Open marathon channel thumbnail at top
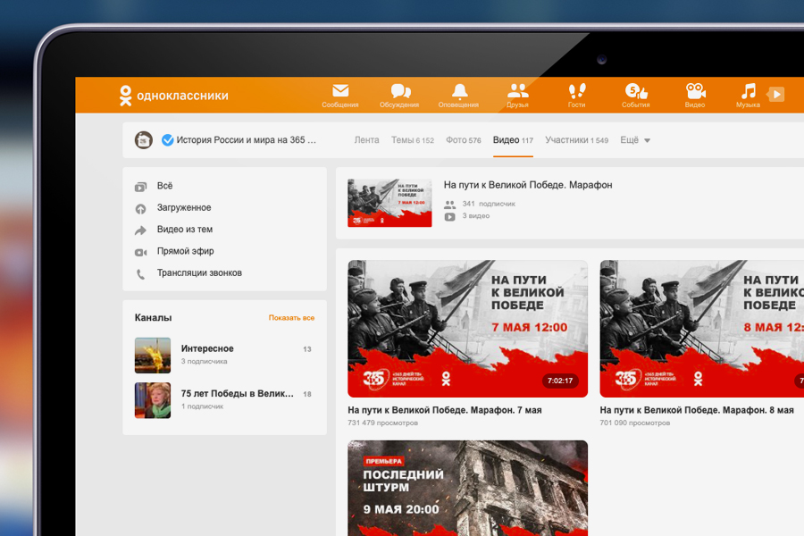The height and width of the screenshot is (536, 804). [x=389, y=203]
